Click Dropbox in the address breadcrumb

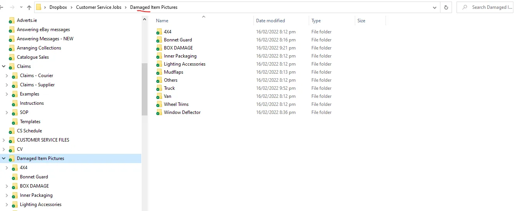[x=58, y=7]
